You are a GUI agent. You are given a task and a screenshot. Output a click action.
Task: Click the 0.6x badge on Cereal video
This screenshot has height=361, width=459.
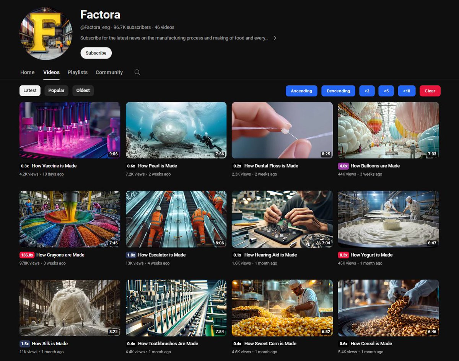pos(343,343)
